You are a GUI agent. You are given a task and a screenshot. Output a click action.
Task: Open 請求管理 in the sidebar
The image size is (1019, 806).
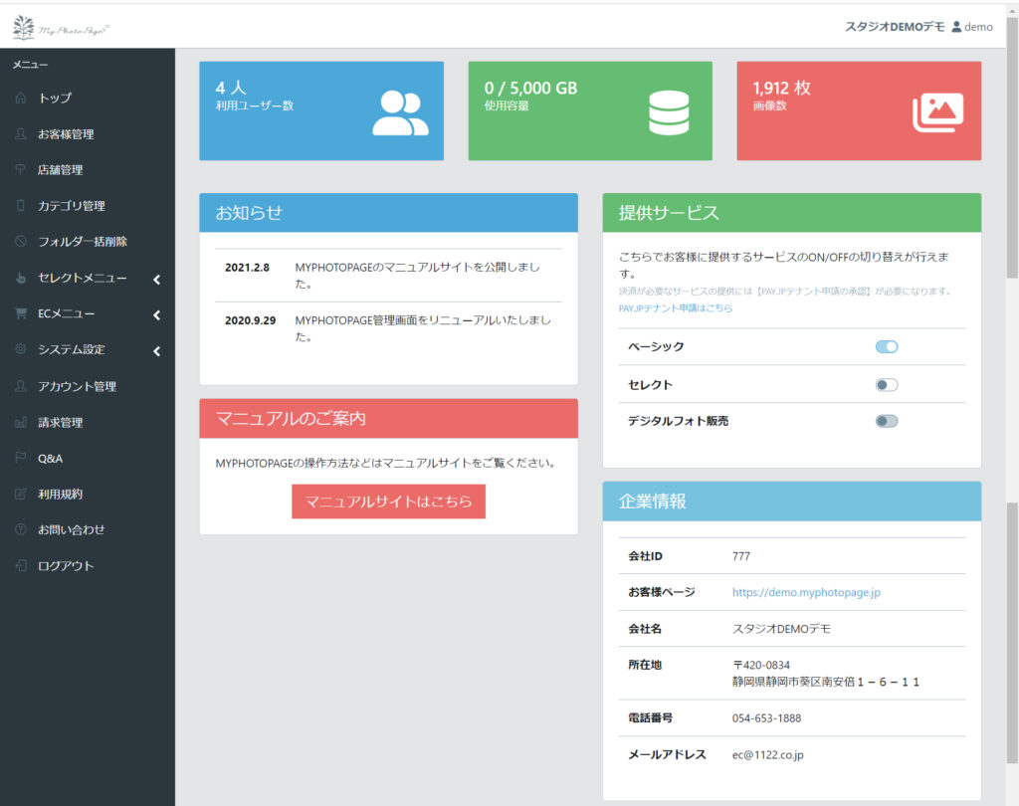[x=60, y=422]
